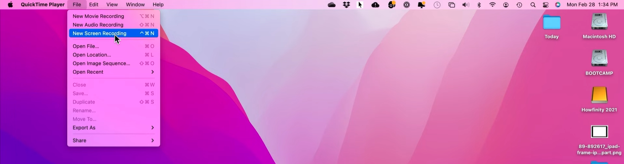Select the Howfinity 2021 drive icon
The width and height of the screenshot is (624, 164).
(x=599, y=95)
